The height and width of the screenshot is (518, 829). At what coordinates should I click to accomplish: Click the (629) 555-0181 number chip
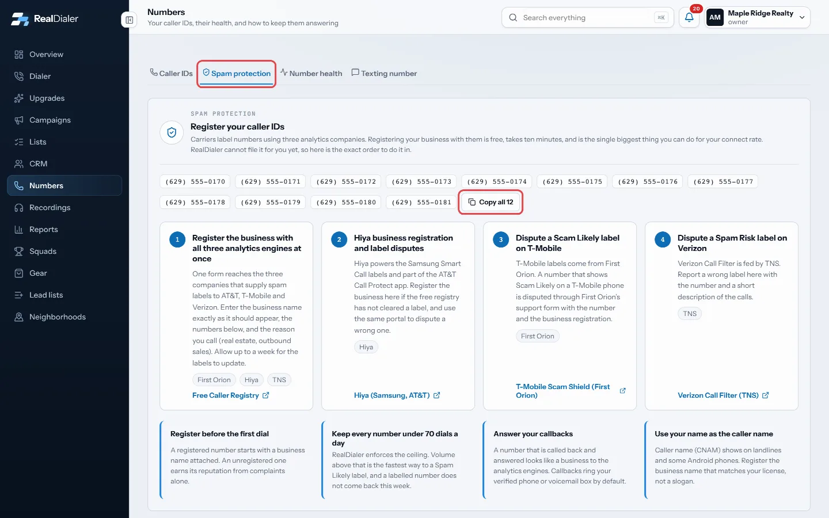point(421,203)
